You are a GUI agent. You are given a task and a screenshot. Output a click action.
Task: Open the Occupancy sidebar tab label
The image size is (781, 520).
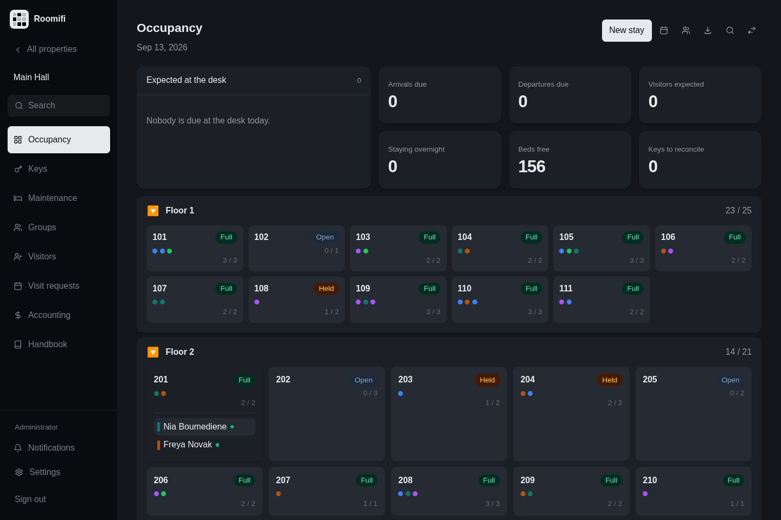pos(49,140)
